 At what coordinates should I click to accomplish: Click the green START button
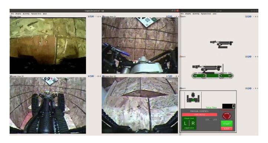227,123
